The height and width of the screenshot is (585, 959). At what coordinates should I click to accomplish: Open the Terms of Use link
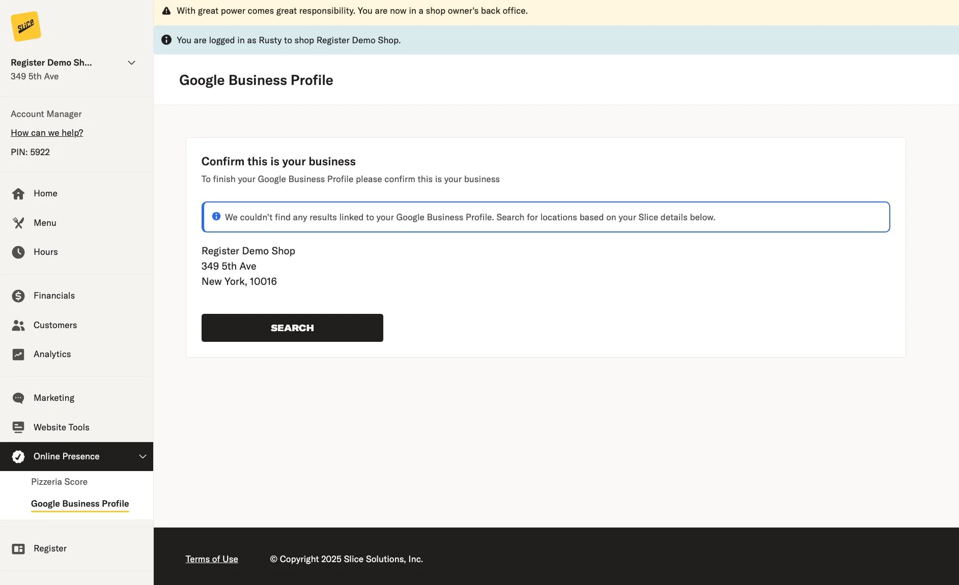click(212, 559)
